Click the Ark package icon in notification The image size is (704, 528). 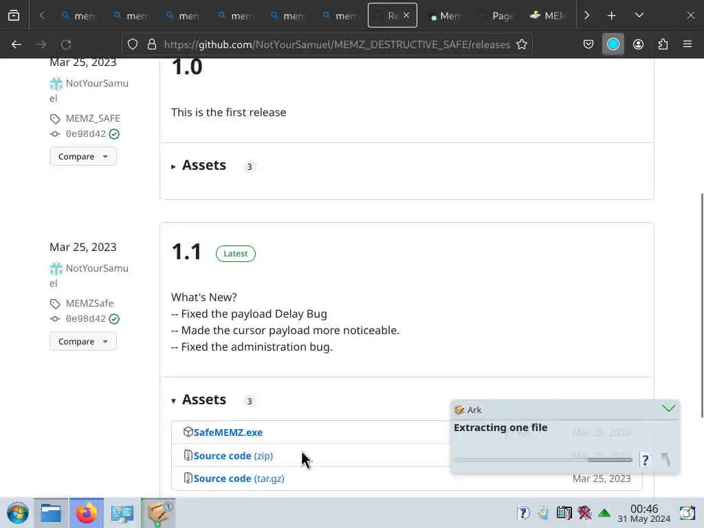click(x=459, y=410)
